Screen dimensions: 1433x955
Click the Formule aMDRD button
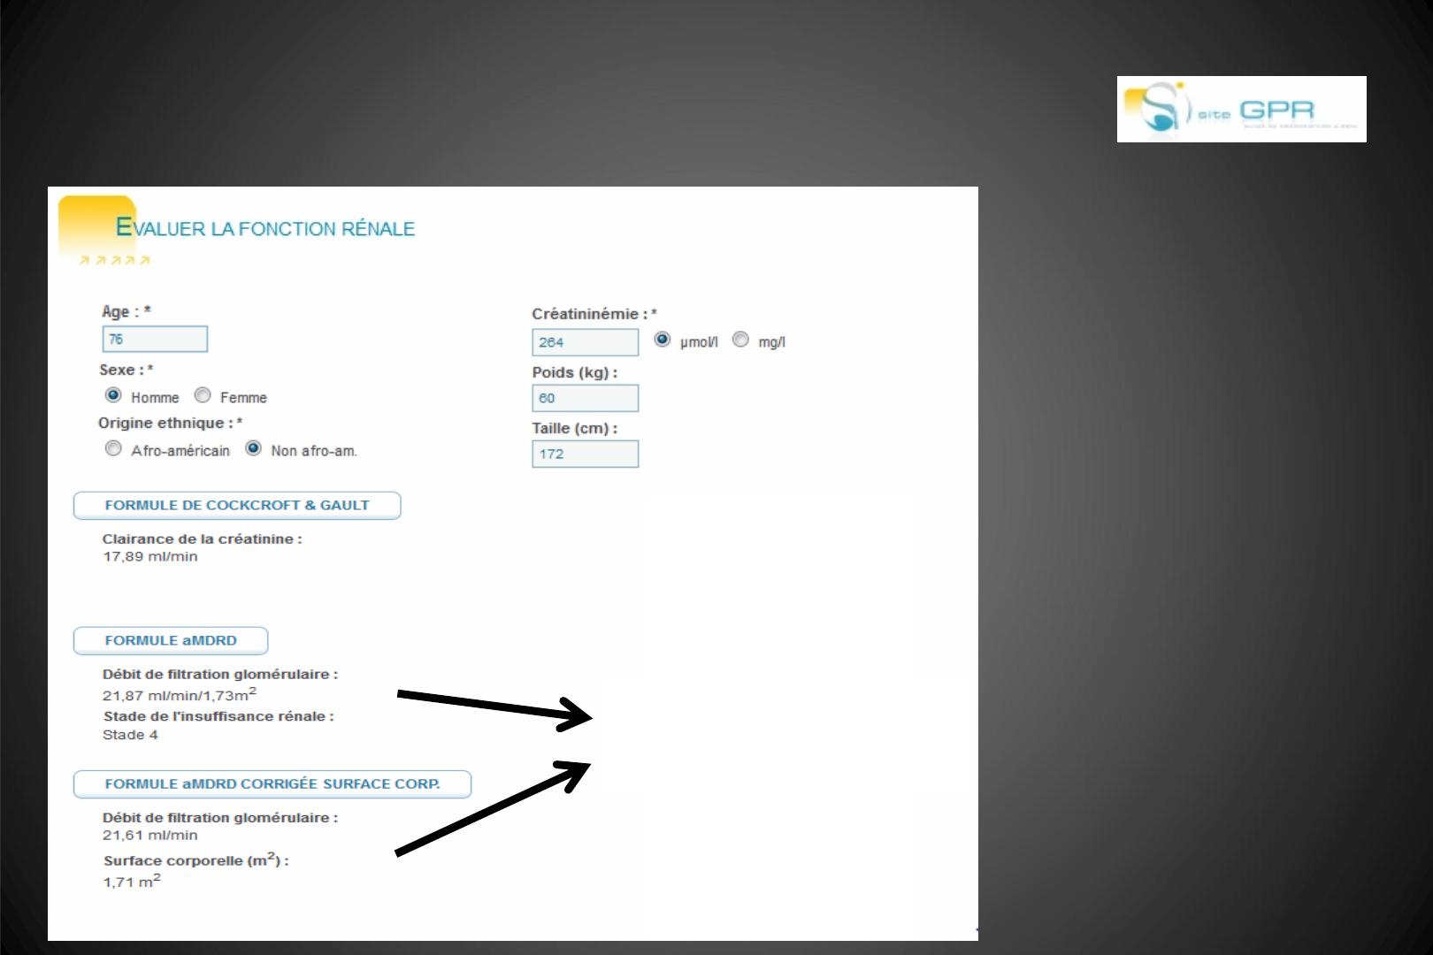(171, 640)
